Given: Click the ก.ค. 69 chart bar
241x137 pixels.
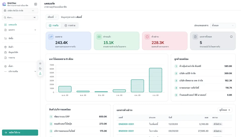Looking at the screenshot, I should [119, 91].
